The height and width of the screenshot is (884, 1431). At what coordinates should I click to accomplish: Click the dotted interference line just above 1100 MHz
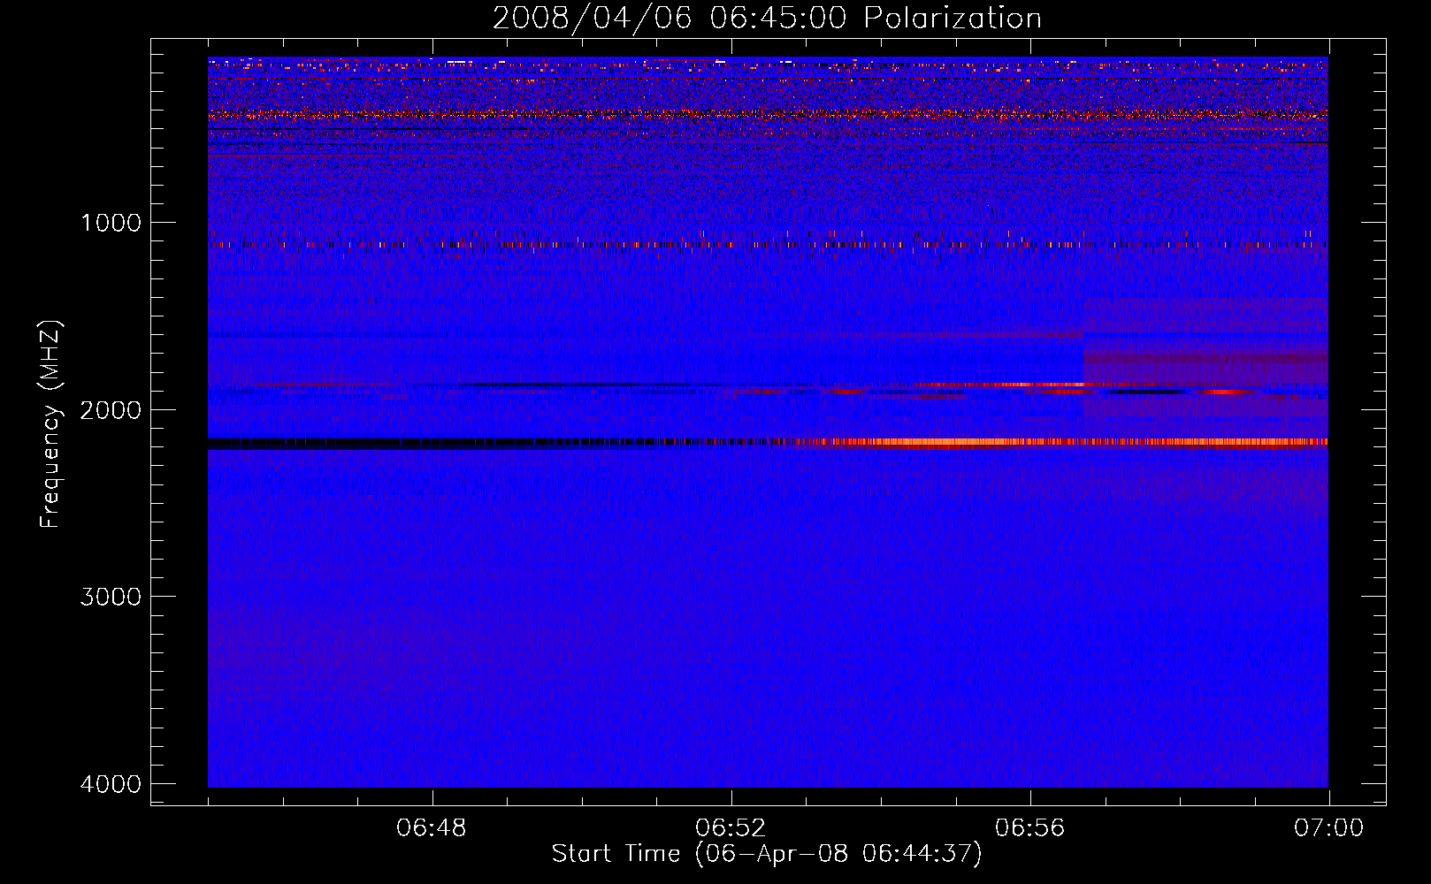[x=768, y=244]
